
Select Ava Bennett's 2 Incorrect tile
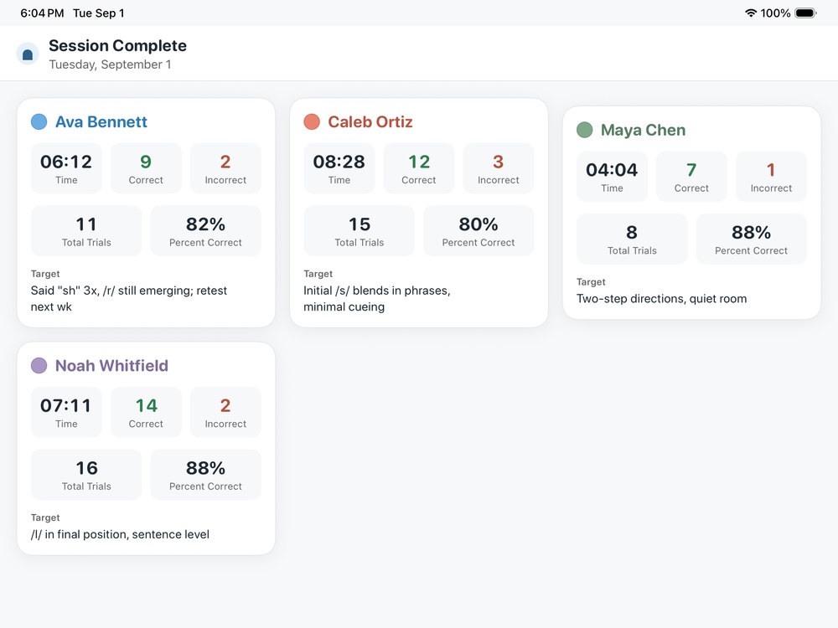tap(225, 168)
